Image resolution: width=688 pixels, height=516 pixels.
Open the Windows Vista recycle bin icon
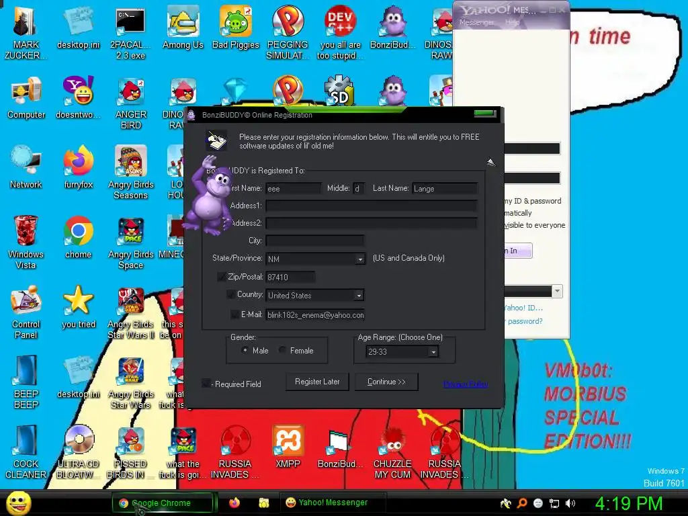coord(26,241)
